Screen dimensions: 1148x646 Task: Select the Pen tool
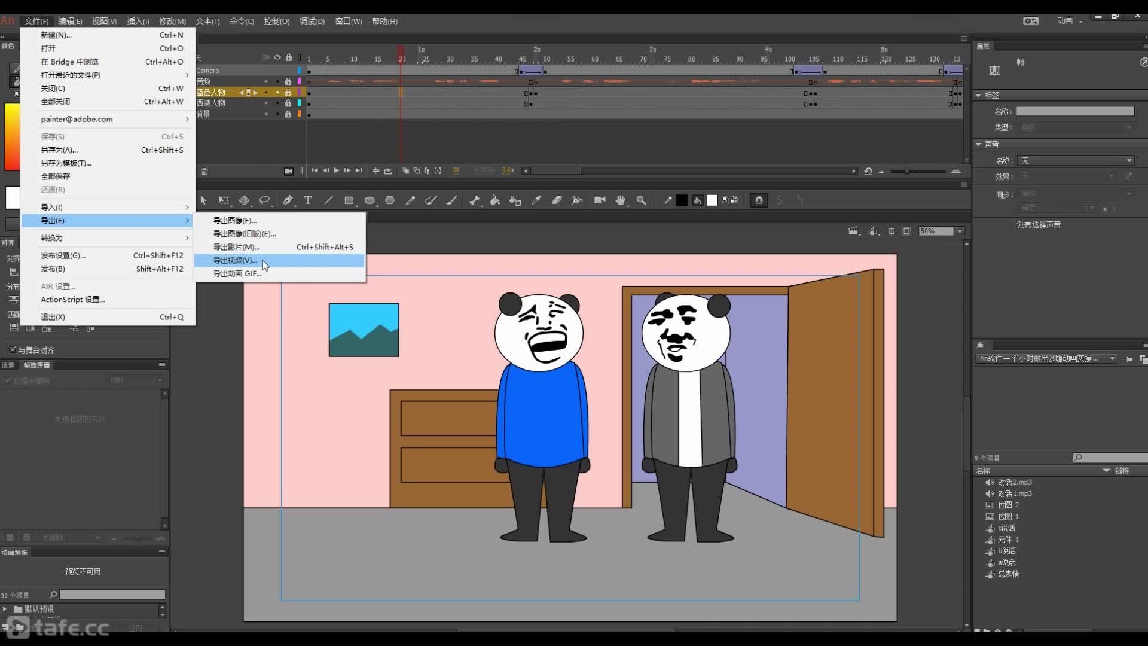(288, 200)
